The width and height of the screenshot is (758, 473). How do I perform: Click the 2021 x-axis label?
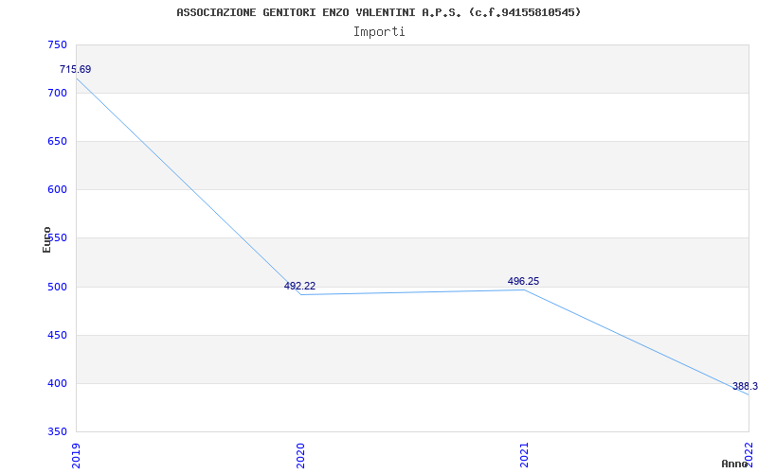coord(524,455)
